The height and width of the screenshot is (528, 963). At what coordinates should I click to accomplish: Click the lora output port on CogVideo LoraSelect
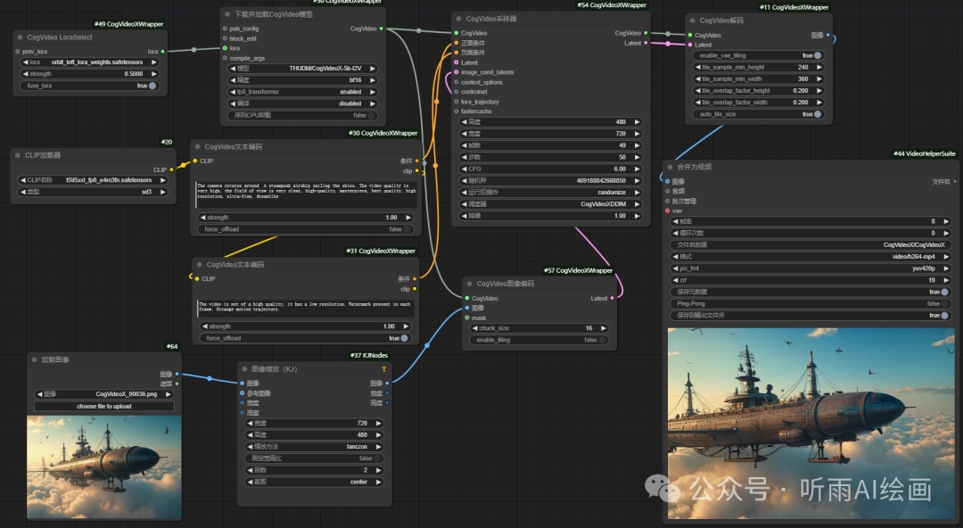[163, 52]
